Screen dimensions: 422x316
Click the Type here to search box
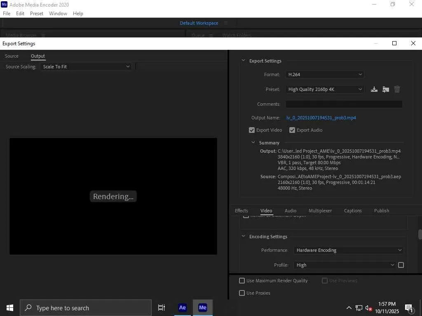pyautogui.click(x=86, y=308)
